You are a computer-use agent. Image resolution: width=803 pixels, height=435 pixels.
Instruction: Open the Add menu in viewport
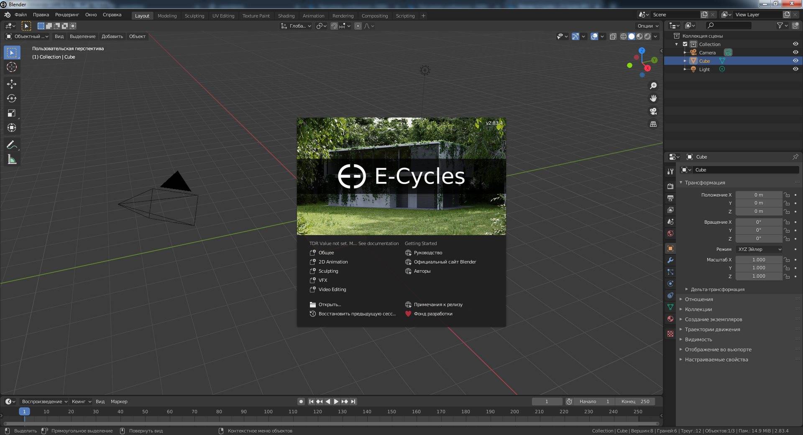[112, 36]
